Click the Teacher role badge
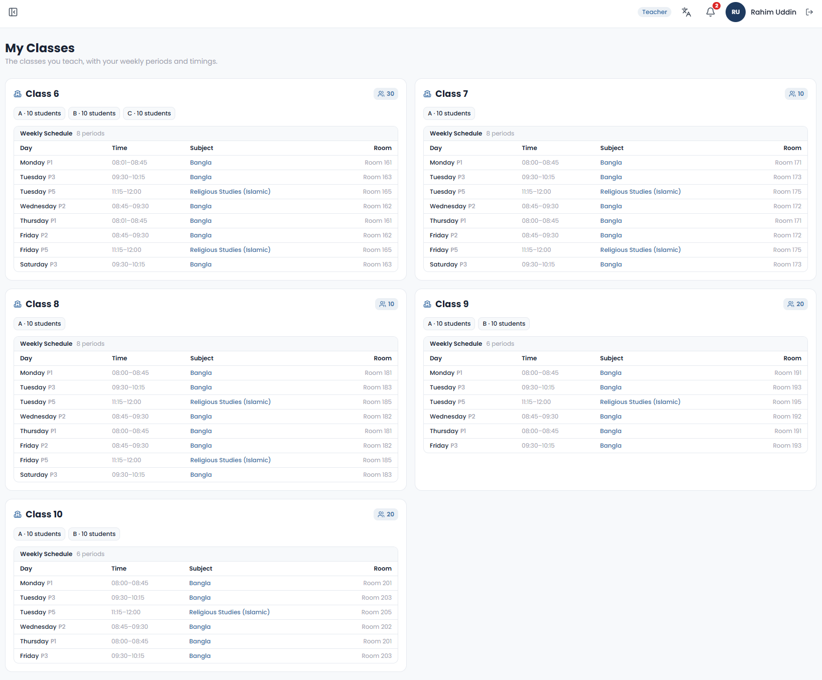Image resolution: width=822 pixels, height=680 pixels. tap(654, 12)
